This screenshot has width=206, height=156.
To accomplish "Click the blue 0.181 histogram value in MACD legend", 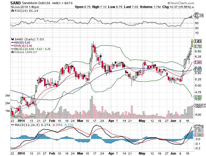I will pos(69,125).
